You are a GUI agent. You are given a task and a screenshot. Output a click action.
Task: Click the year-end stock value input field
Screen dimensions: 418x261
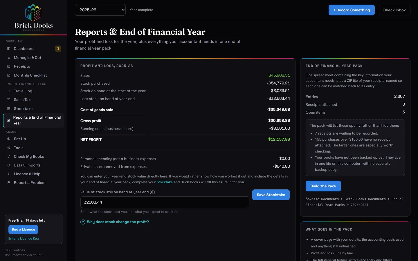165,202
